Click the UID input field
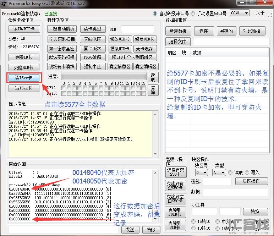The height and width of the screenshot is (236, 274). tap(138, 29)
